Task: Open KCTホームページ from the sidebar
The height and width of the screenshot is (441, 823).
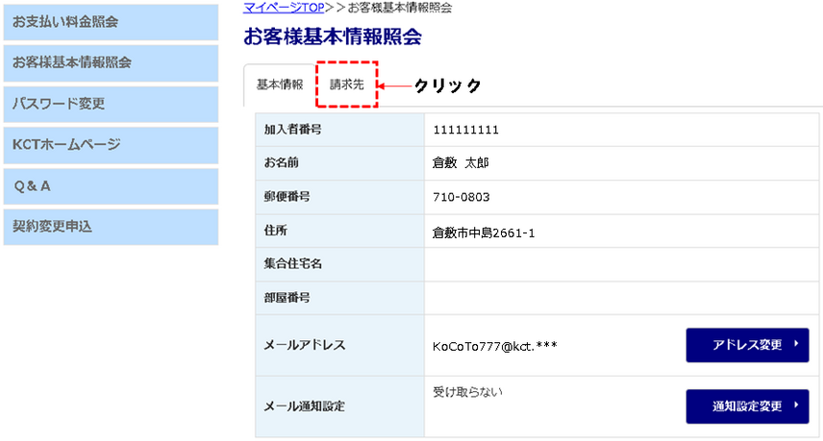Action: click(x=110, y=145)
